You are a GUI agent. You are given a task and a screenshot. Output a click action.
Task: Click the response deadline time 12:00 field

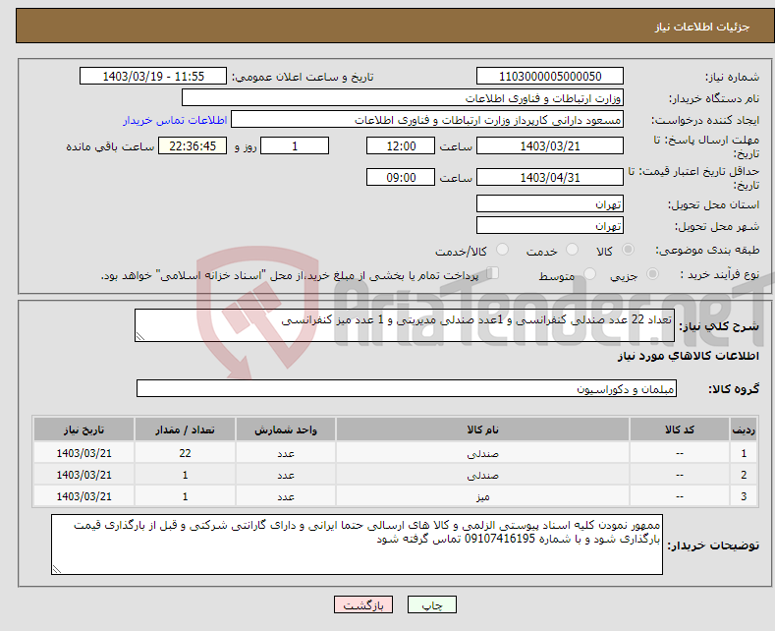[401, 145]
